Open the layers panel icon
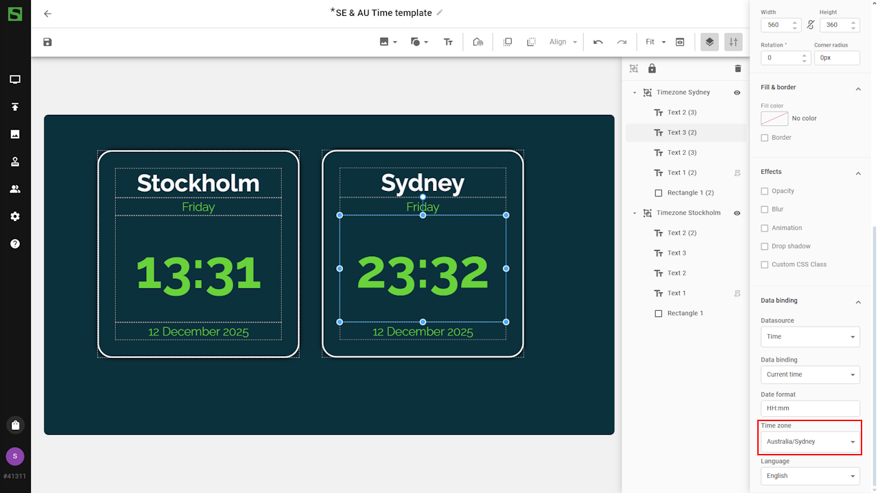The image size is (878, 493). click(x=709, y=42)
